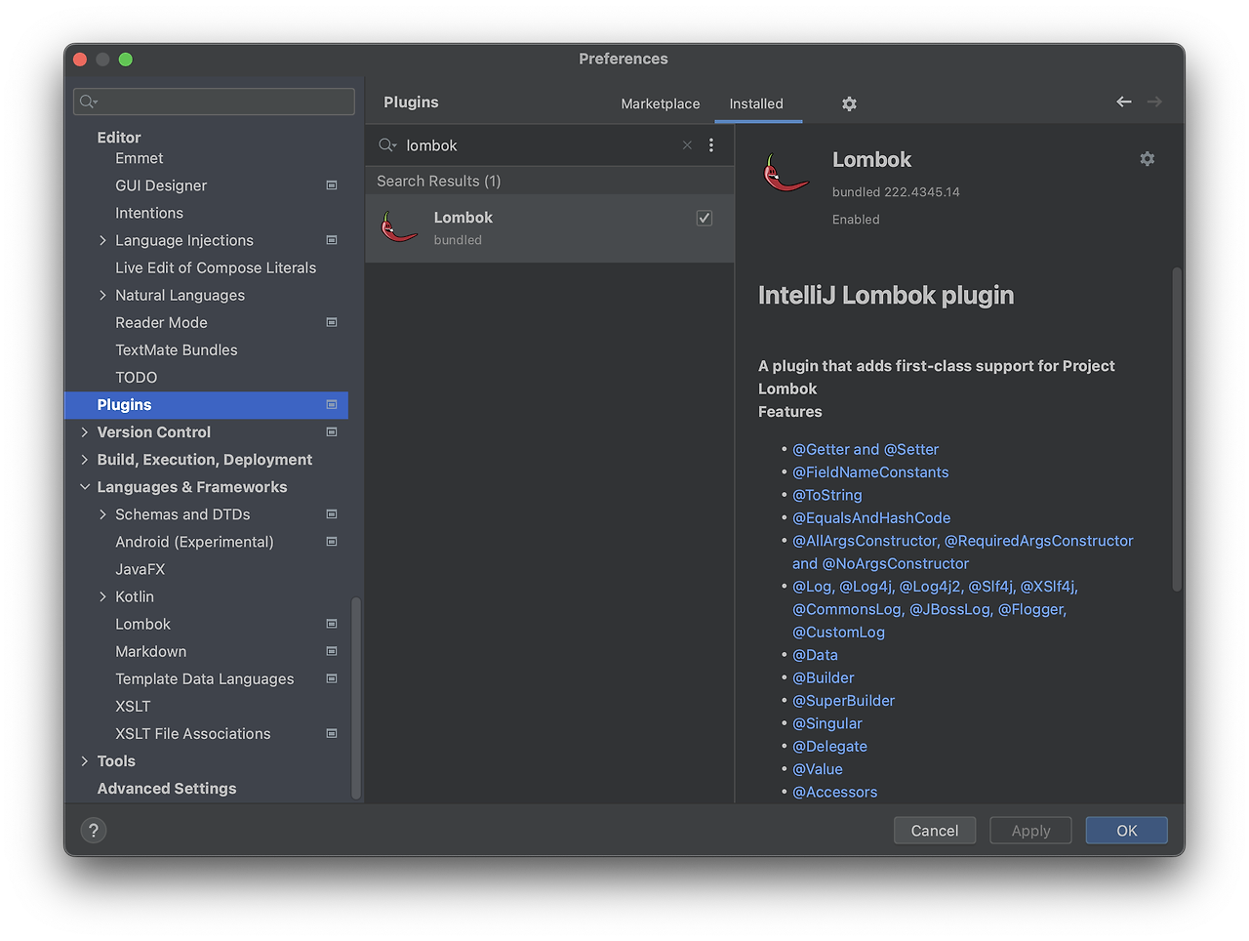The image size is (1249, 941).
Task: Open the @Delegate link
Action: pos(829,746)
